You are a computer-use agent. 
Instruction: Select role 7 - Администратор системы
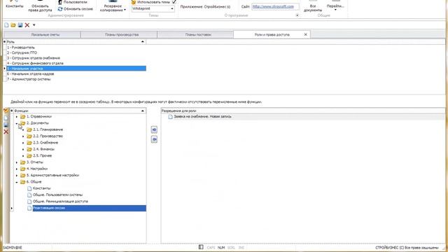[76, 79]
